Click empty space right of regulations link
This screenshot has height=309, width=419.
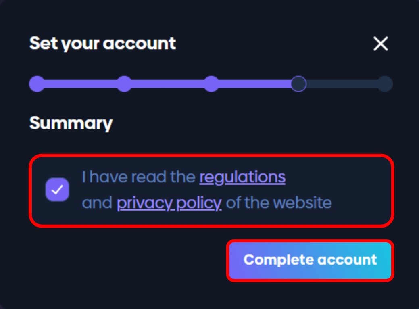[335, 177]
